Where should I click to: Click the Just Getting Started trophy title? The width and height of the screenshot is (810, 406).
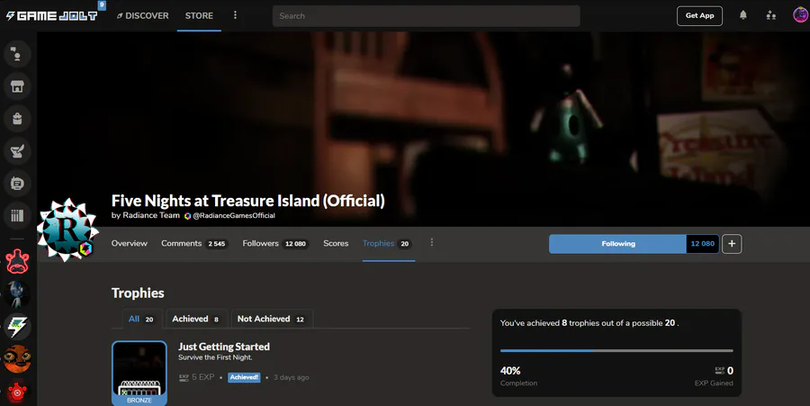click(x=224, y=347)
